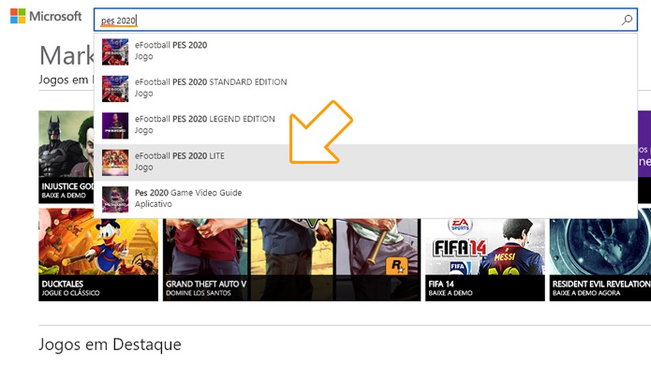Click the magnifier search icon

(x=627, y=19)
